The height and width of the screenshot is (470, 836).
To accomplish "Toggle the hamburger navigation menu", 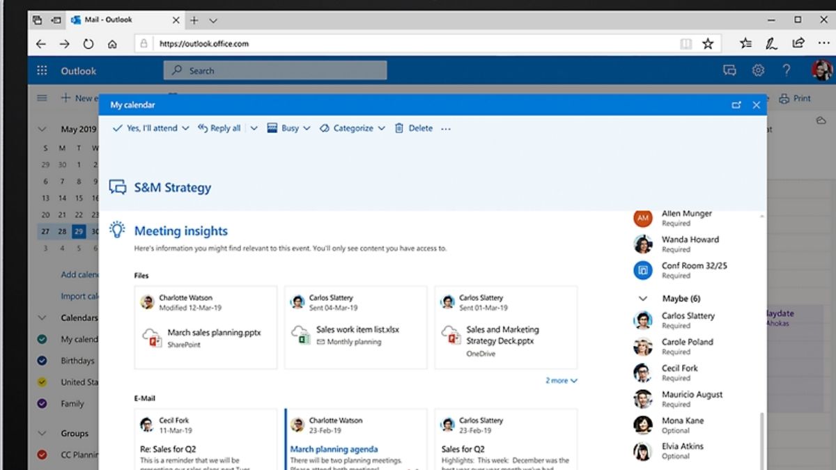I will pos(42,98).
